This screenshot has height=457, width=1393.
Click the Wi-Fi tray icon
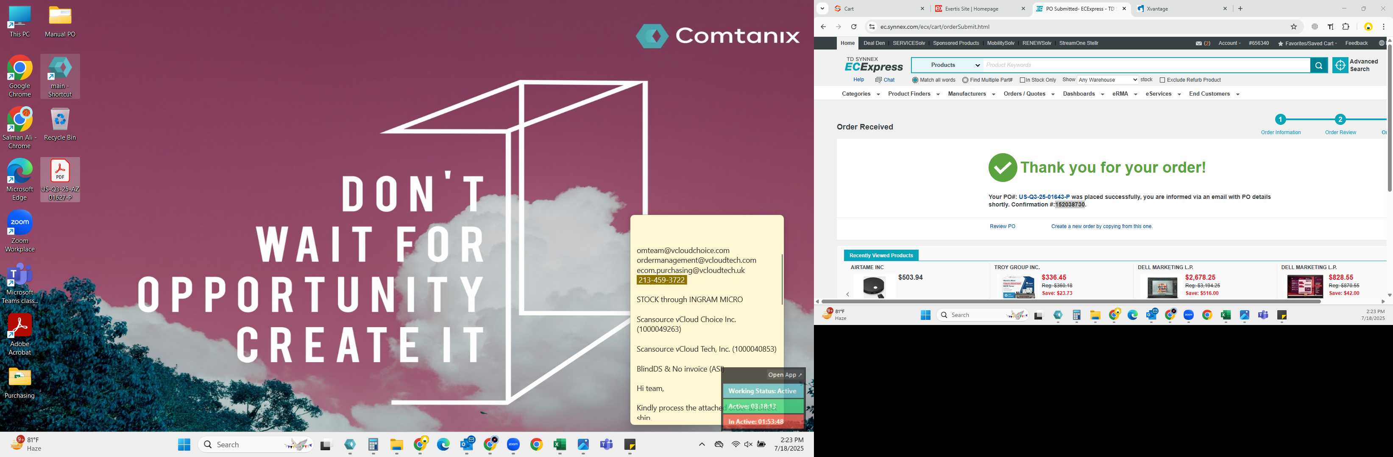click(x=736, y=444)
